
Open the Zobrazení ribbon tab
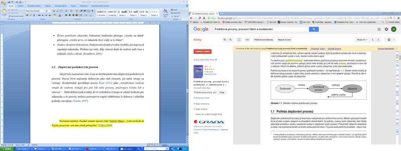84,6
